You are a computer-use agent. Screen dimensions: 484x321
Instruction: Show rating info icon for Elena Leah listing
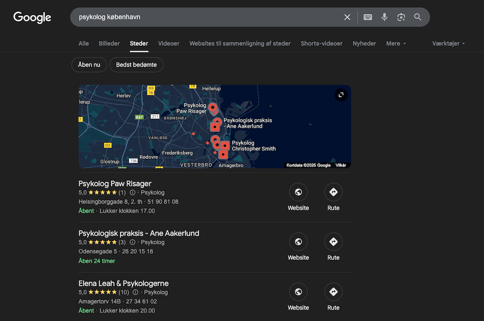136,292
